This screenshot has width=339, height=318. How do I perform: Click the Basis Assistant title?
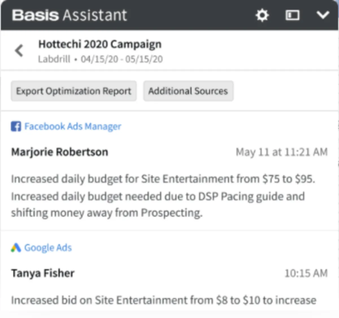coord(69,15)
